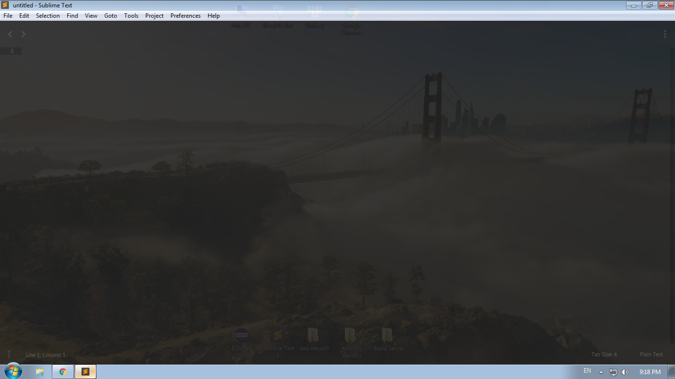Image resolution: width=675 pixels, height=379 pixels.
Task: Open File Explorer from the taskbar
Action: point(40,372)
